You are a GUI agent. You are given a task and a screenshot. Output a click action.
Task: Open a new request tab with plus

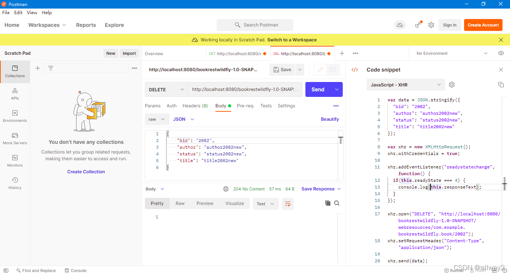342,53
